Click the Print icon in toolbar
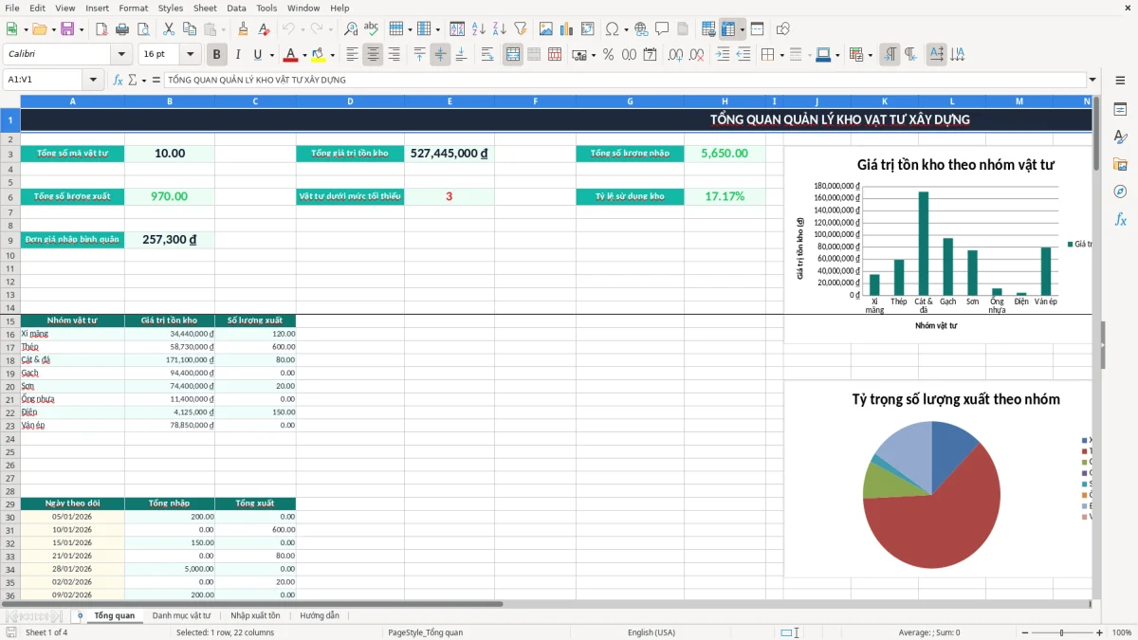The height and width of the screenshot is (640, 1138). pos(122,29)
